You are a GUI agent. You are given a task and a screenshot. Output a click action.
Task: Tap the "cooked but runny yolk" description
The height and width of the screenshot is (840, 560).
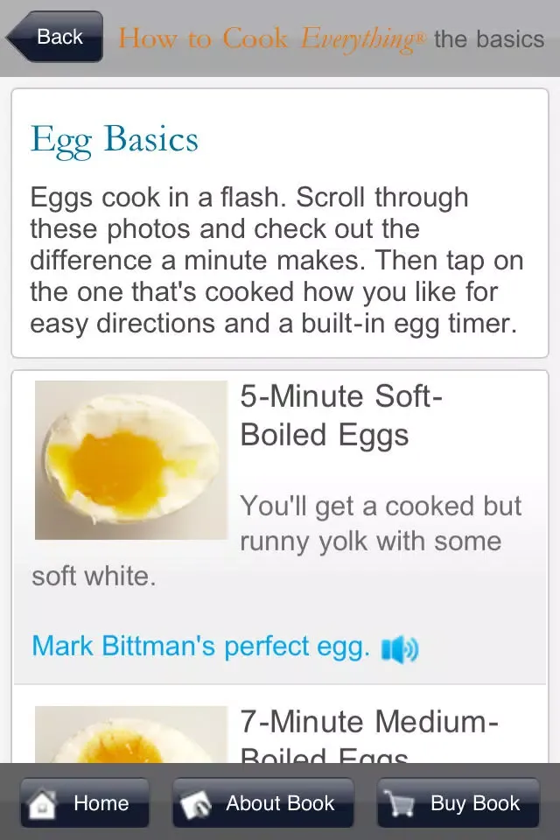(380, 522)
